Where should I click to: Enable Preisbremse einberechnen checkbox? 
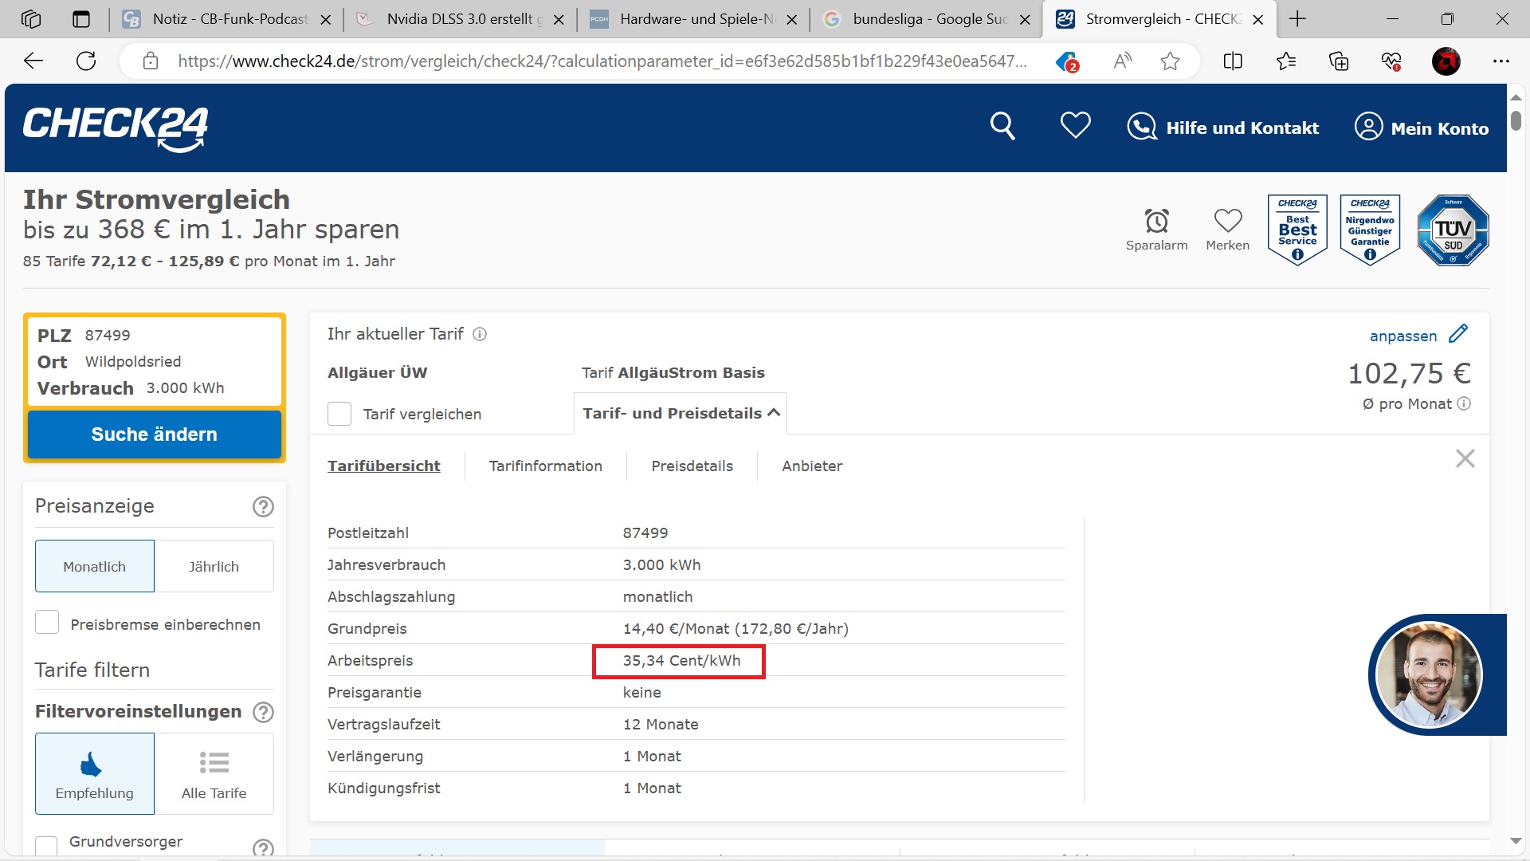47,622
